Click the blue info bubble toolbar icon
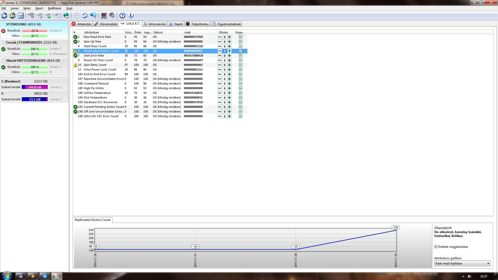This screenshot has width=498, height=280. pos(131,16)
